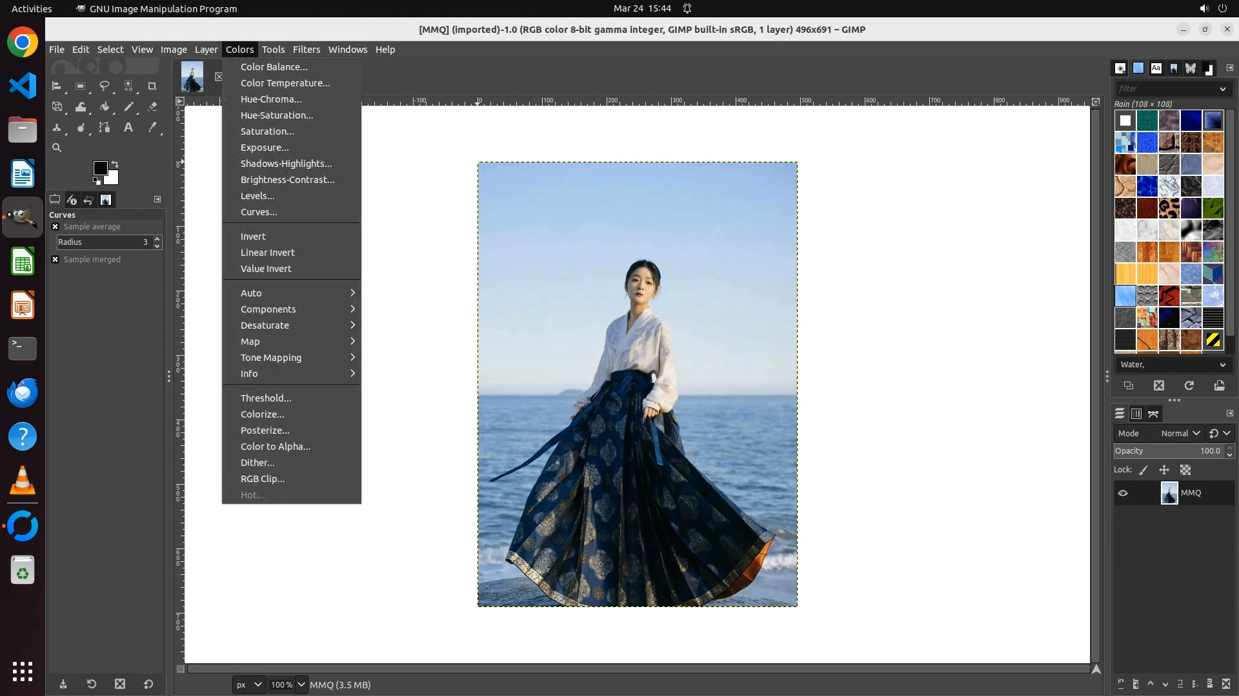Open the layer Mode Normal dropdown
This screenshot has height=696, width=1239.
point(1180,434)
